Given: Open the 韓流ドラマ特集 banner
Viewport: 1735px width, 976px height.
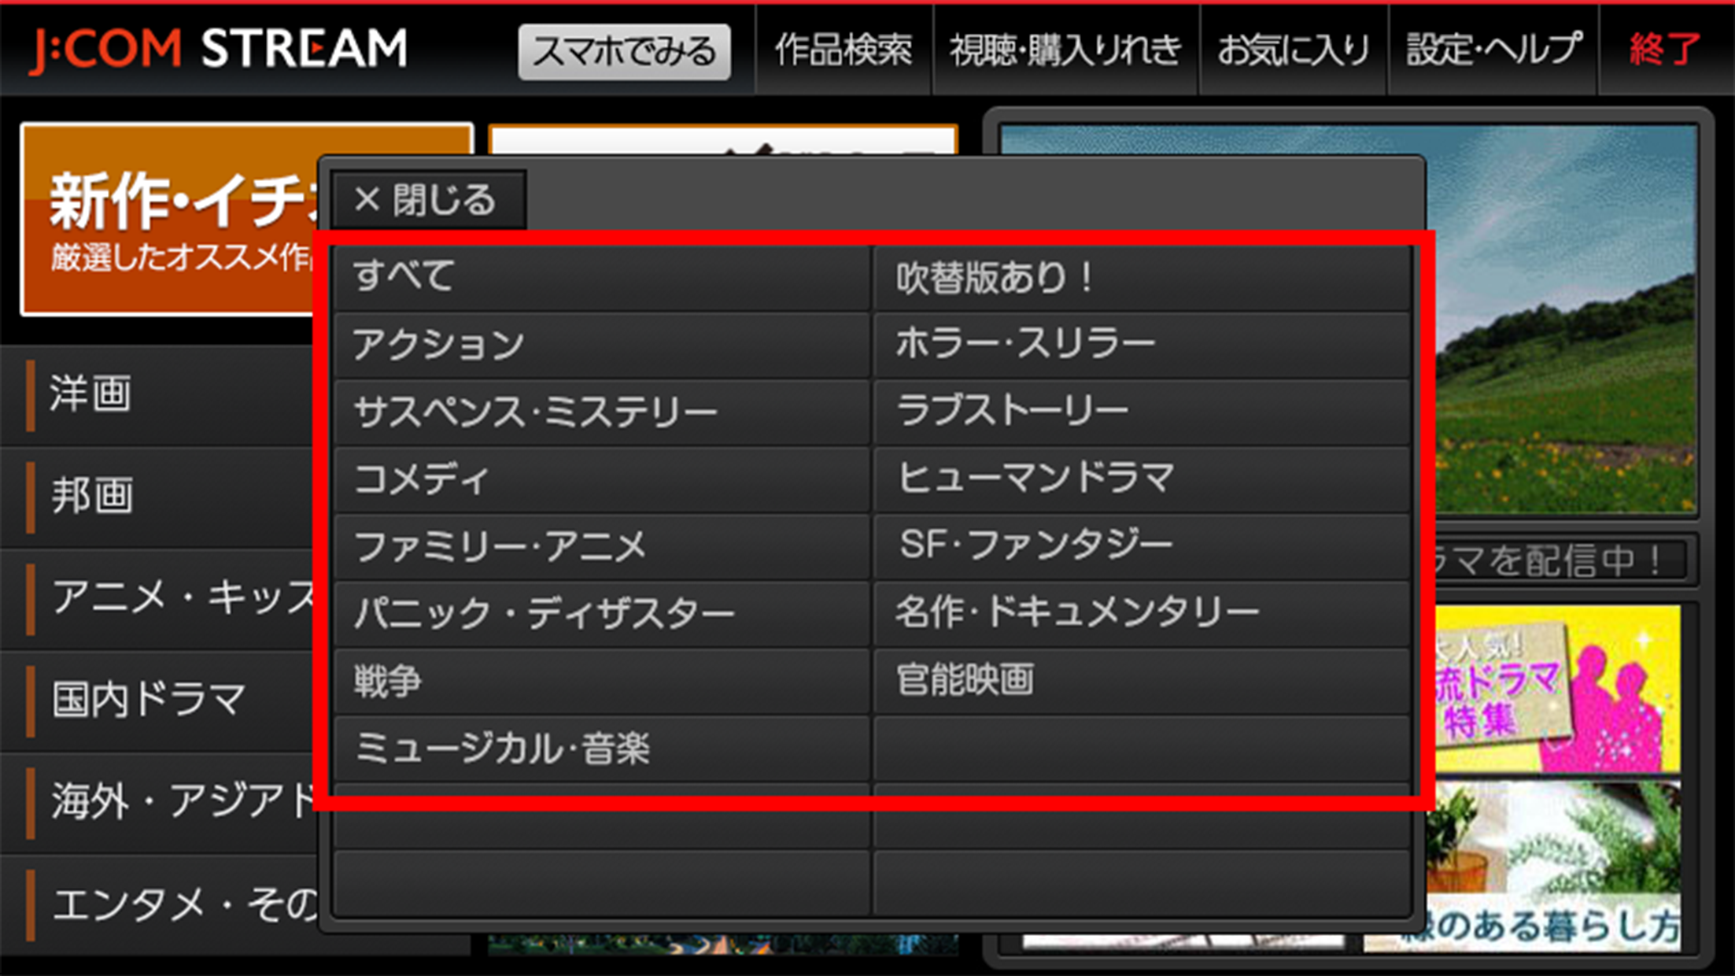Looking at the screenshot, I should 1556,689.
